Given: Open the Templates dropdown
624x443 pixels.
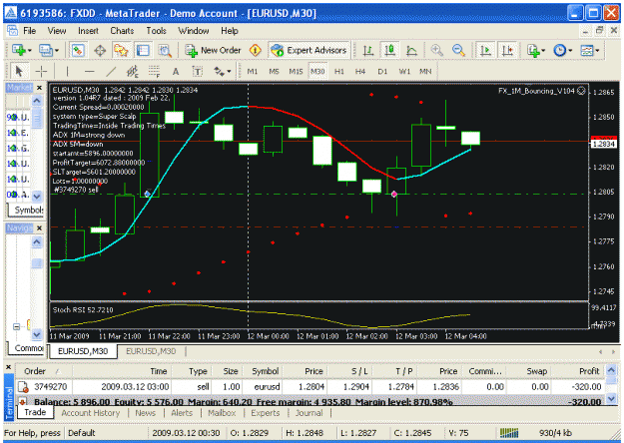Looking at the screenshot, I should (x=590, y=51).
